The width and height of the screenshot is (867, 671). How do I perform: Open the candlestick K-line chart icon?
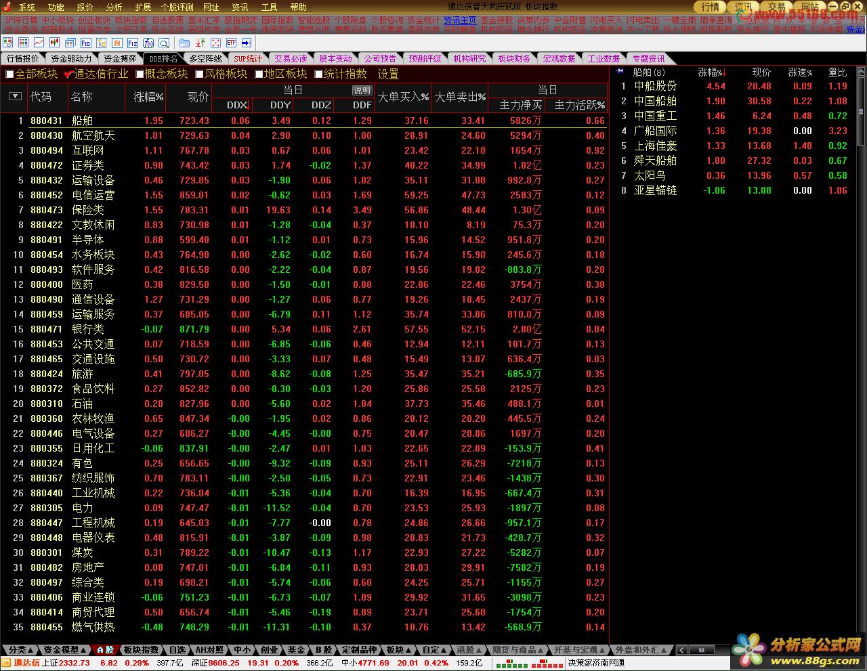pyautogui.click(x=53, y=43)
